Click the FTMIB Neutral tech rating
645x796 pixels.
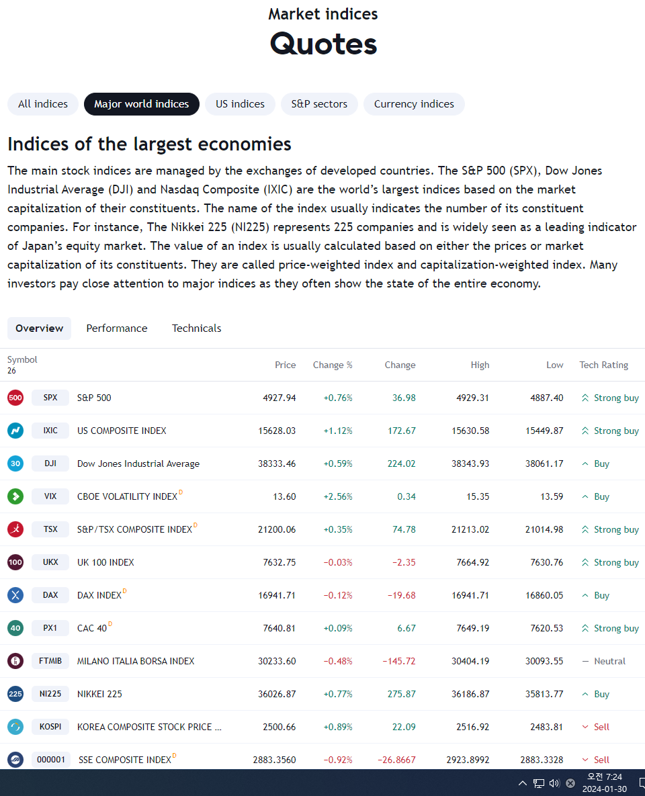(604, 662)
